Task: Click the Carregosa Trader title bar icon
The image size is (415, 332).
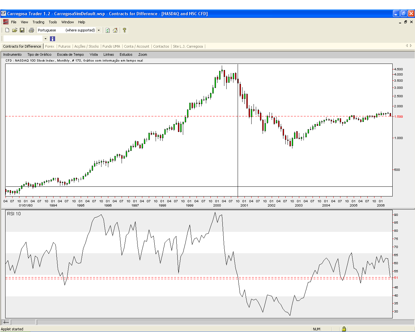Action: point(4,14)
